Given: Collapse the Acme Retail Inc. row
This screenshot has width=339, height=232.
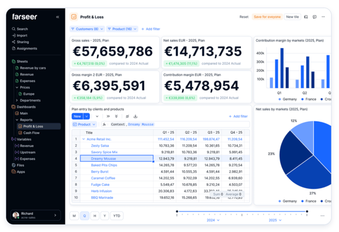Looking at the screenshot, I should pyautogui.click(x=83, y=139).
